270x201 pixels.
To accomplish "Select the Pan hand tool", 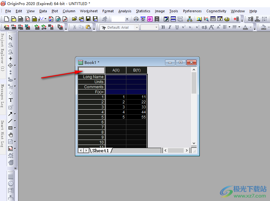I will [x=10, y=135].
